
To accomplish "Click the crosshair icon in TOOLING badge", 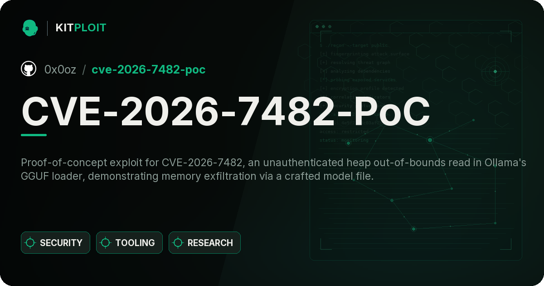I will (106, 243).
